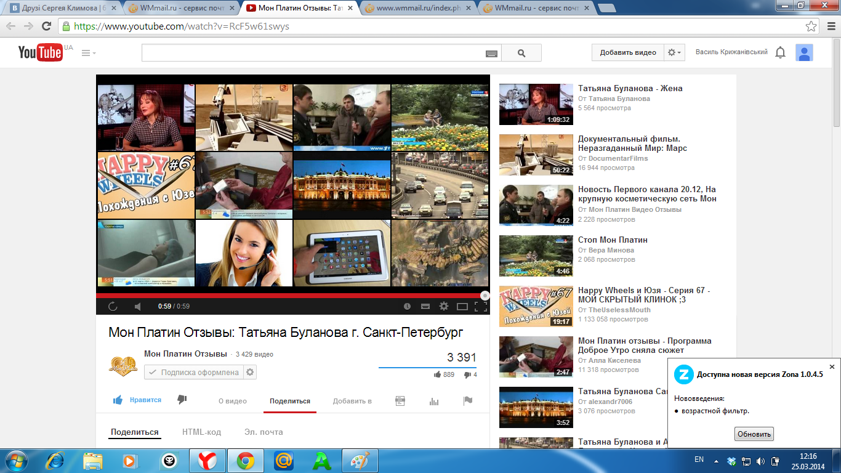This screenshot has width=841, height=473.
Task: Open Yandex browser from the taskbar
Action: tap(207, 461)
